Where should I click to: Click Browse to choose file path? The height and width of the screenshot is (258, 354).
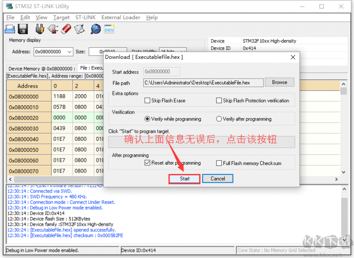point(279,82)
